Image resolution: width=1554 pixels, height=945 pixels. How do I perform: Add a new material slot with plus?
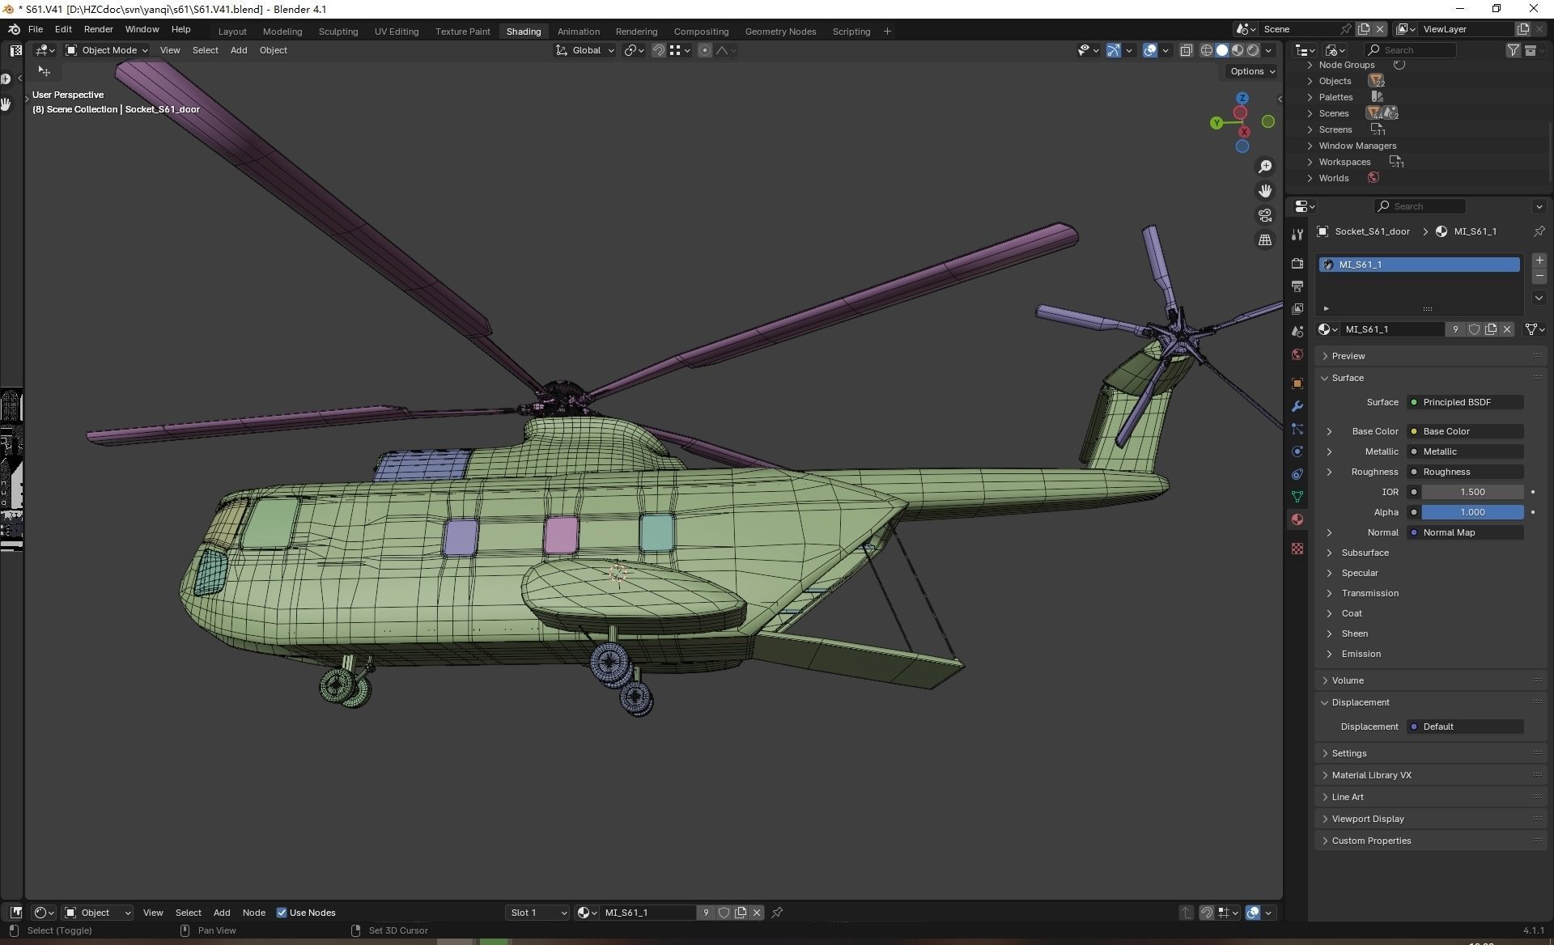(1539, 261)
